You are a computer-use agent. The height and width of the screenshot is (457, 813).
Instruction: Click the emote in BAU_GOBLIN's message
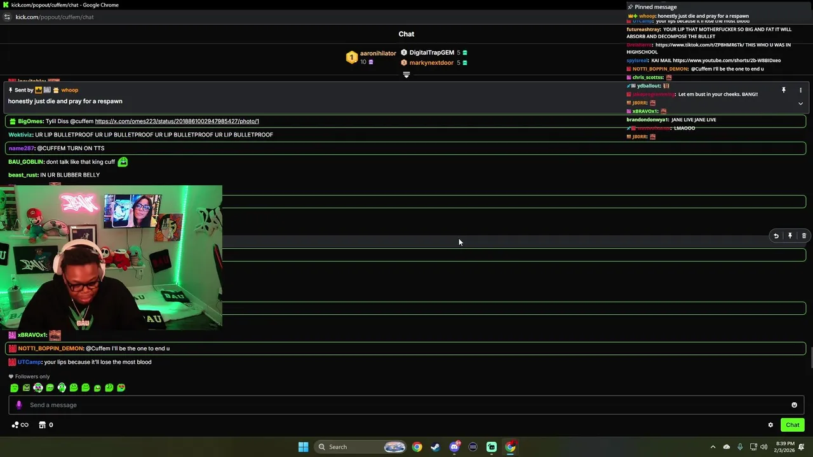(x=123, y=162)
